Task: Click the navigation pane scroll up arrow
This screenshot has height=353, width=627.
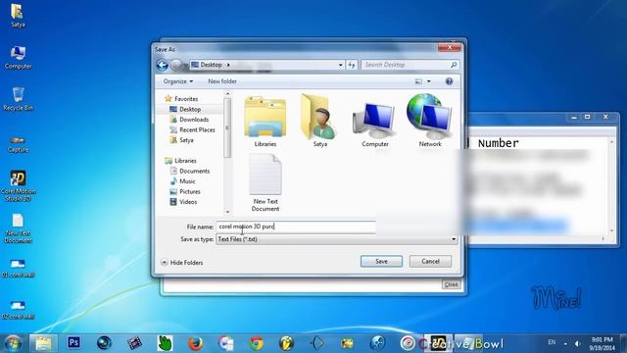Action: pos(227,94)
